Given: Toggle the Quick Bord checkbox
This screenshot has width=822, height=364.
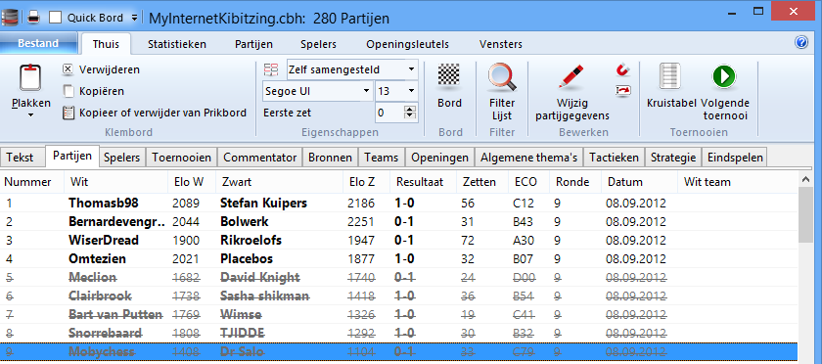Looking at the screenshot, I should click(x=55, y=18).
